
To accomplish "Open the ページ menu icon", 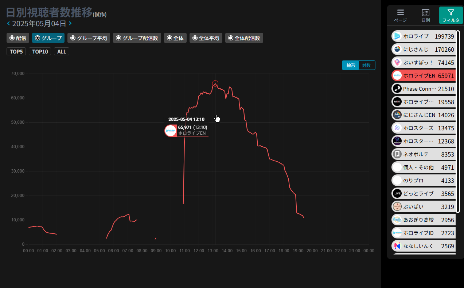I will pyautogui.click(x=400, y=12).
